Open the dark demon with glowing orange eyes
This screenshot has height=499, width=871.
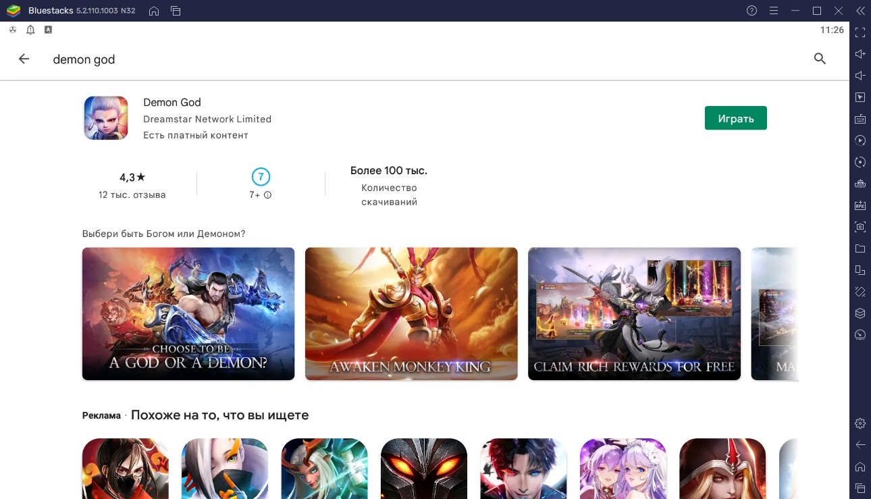coord(424,469)
